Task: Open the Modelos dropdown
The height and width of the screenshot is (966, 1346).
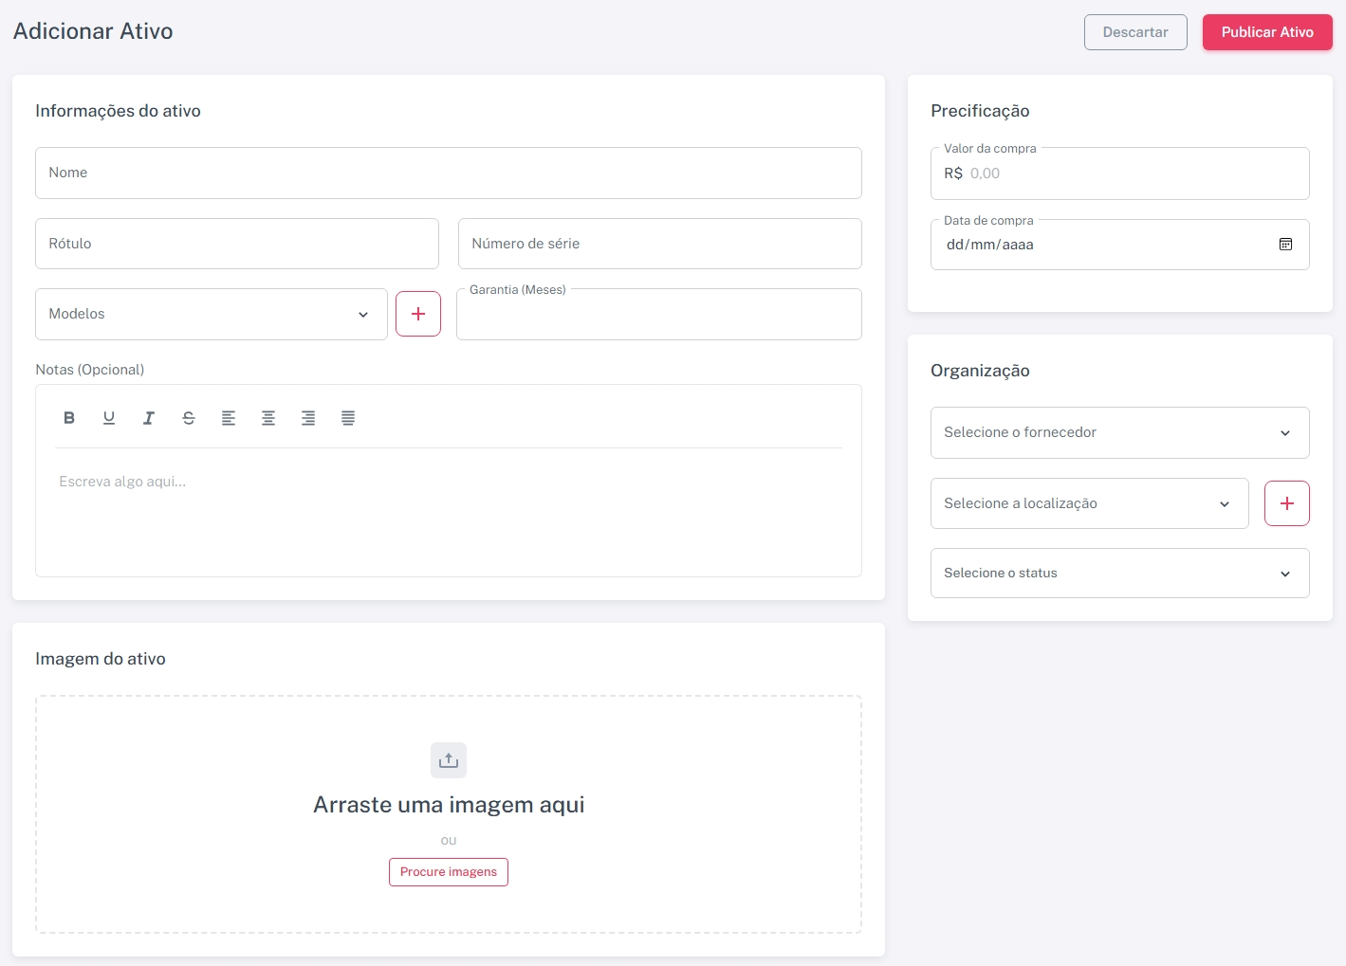Action: pyautogui.click(x=212, y=314)
